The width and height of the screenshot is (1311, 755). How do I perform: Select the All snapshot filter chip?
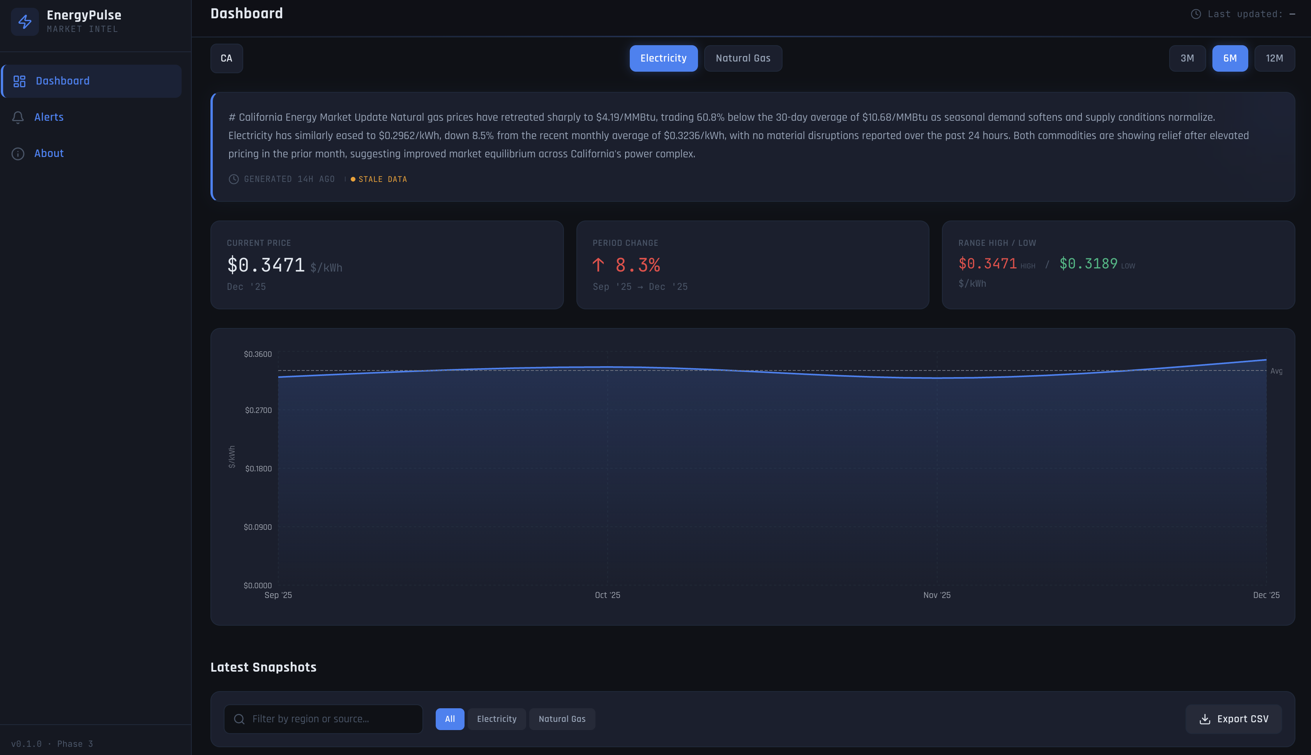point(449,719)
